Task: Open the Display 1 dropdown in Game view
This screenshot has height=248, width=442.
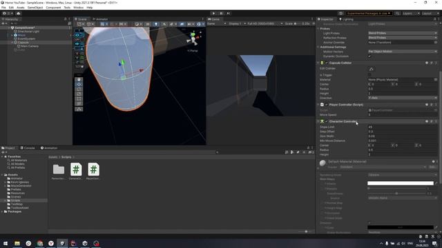Action: (237, 23)
